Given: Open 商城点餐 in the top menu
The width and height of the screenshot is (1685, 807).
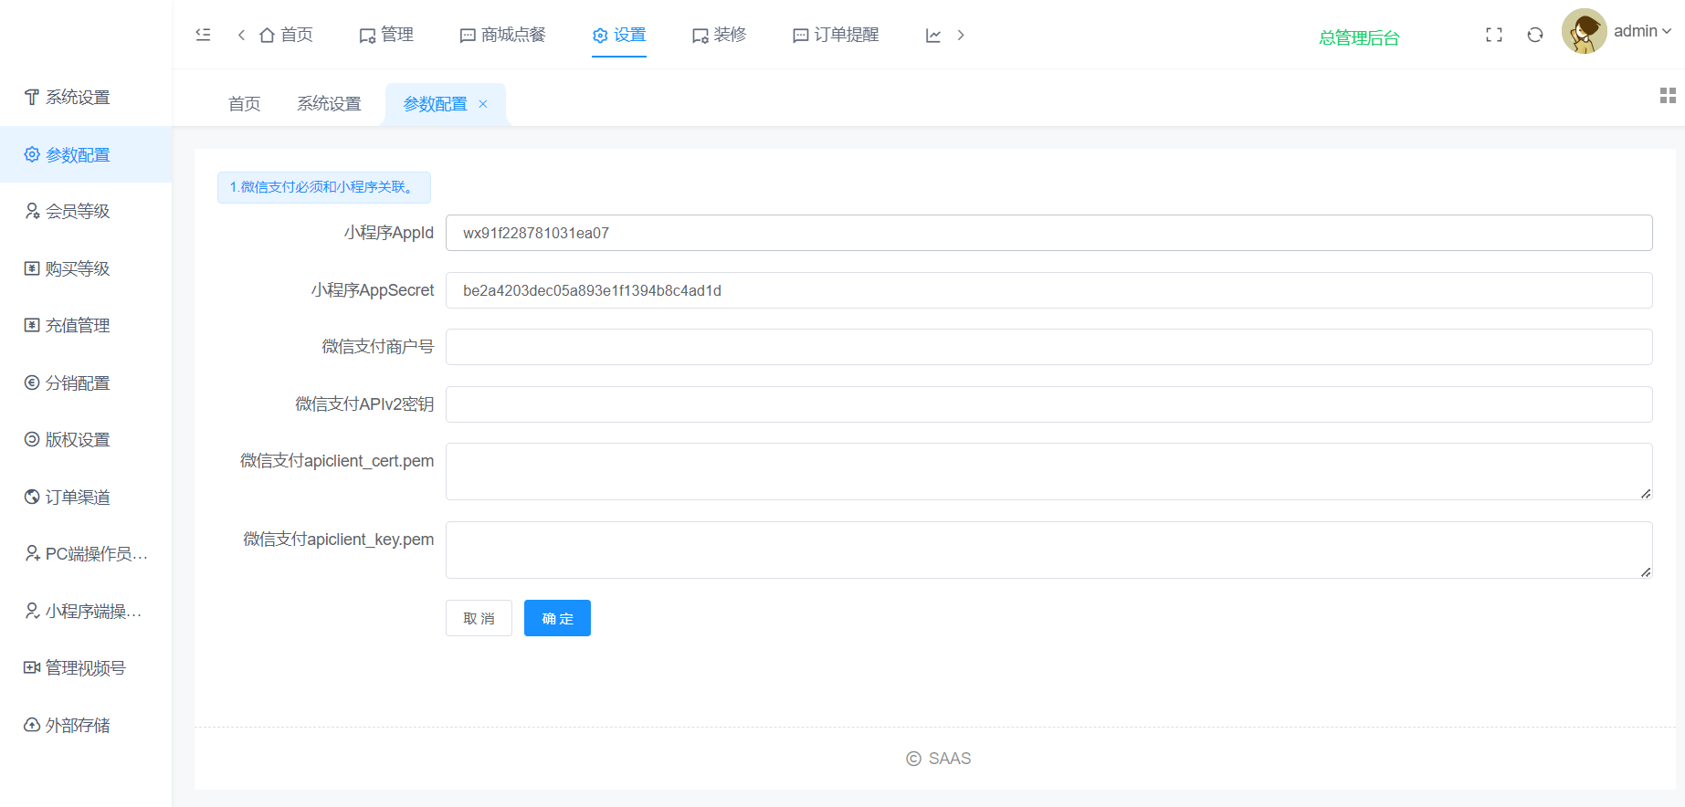Looking at the screenshot, I should 502,35.
